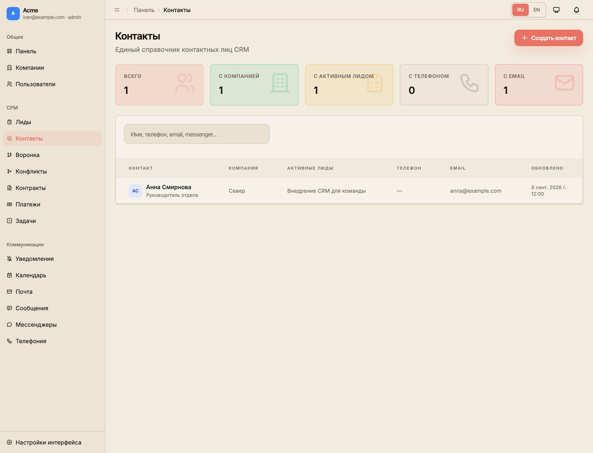Viewport: 593px width, 453px height.
Task: Select Контакты in the sidebar menu
Action: [52, 138]
